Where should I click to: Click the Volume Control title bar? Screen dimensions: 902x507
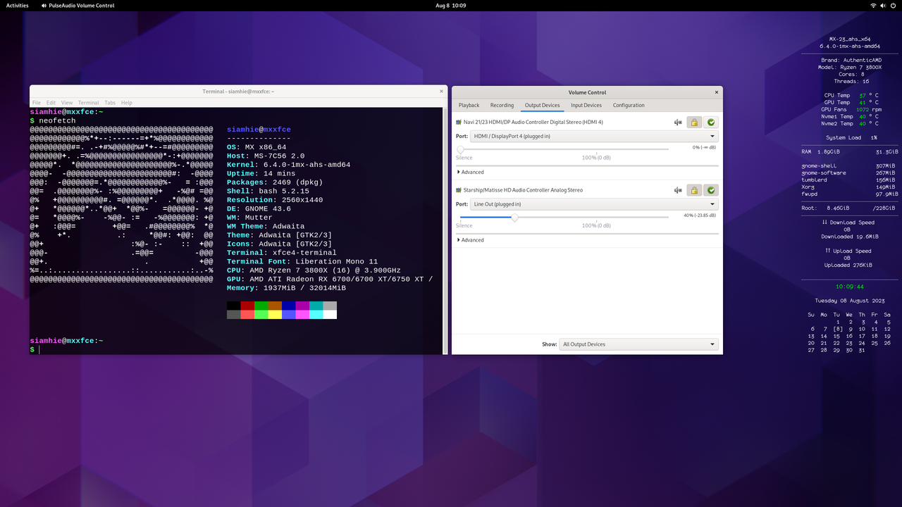coord(587,92)
